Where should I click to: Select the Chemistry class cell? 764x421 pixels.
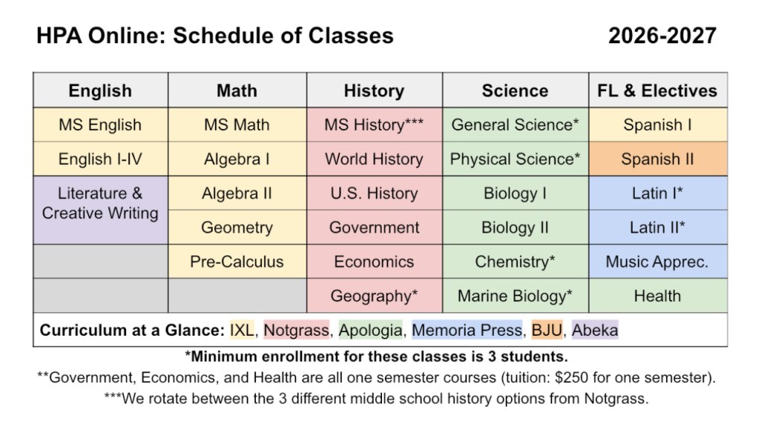click(x=515, y=262)
